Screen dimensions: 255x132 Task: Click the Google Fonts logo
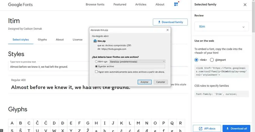(x=20, y=5)
